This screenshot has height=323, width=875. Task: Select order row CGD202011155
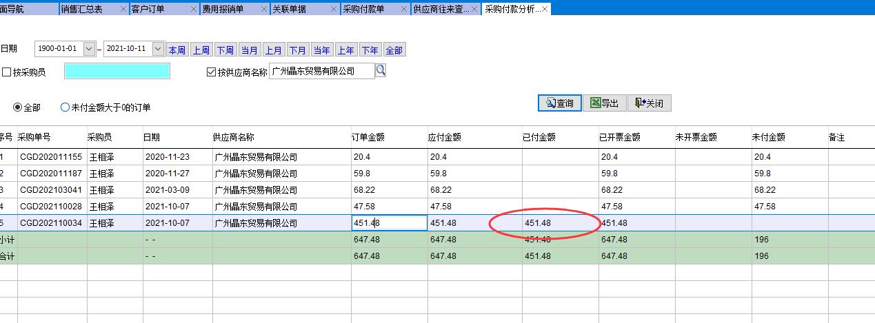[51, 157]
